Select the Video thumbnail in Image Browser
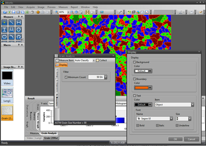This screenshot has width=206, height=146. [7, 78]
